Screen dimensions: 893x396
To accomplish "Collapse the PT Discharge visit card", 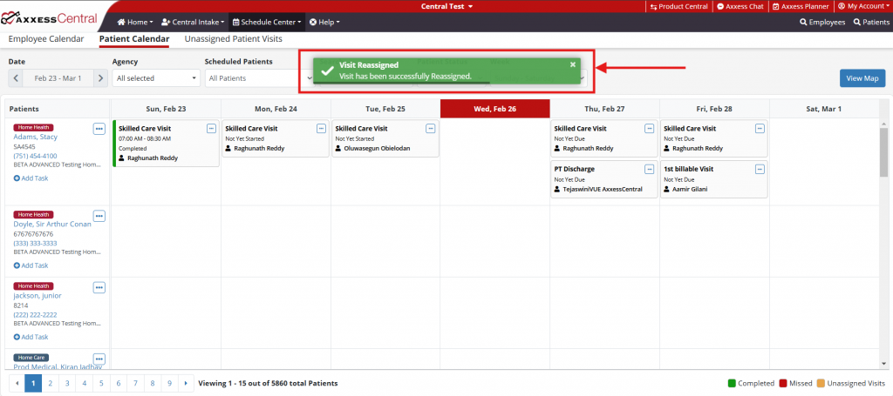I will click(x=649, y=168).
